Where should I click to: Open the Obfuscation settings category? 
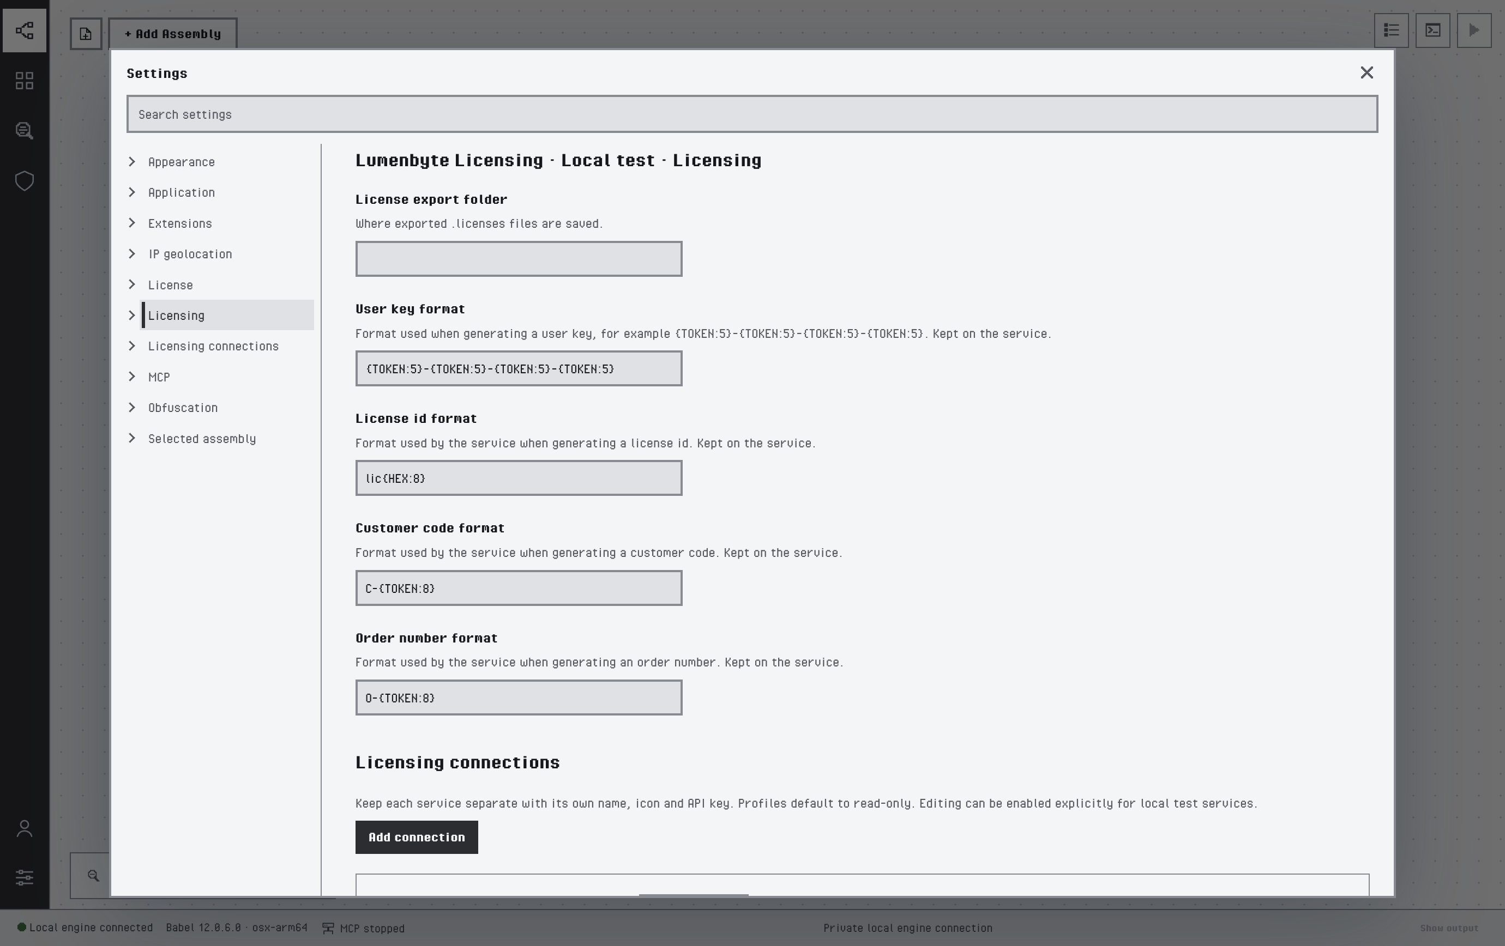pos(183,408)
